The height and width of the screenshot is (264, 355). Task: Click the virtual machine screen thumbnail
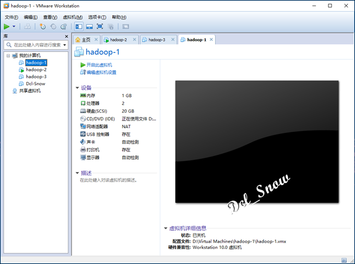(257, 141)
